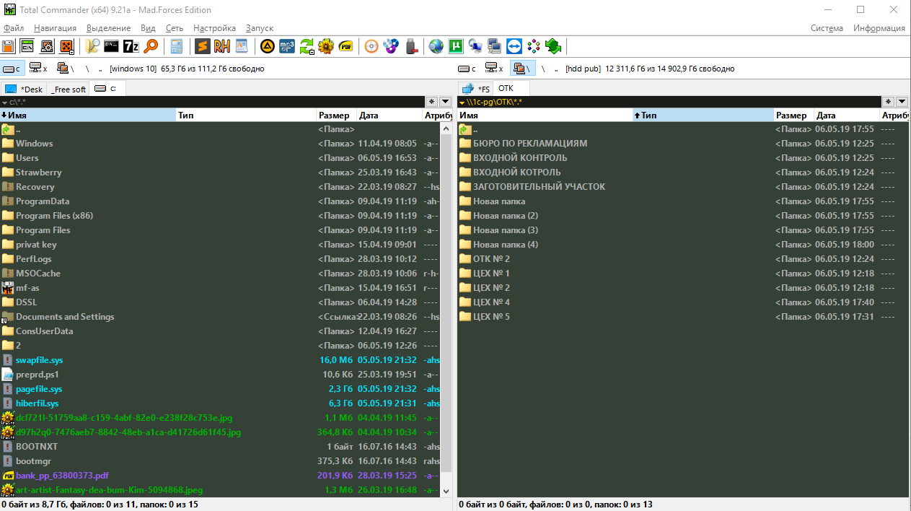Go to left panel root backslash button
This screenshot has width=911, height=511.
tap(87, 69)
